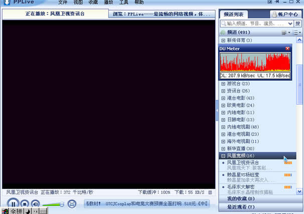This screenshot has height=214, width=304.
Task: Expand the 内地电视剧 (48) category
Action: coord(223,127)
